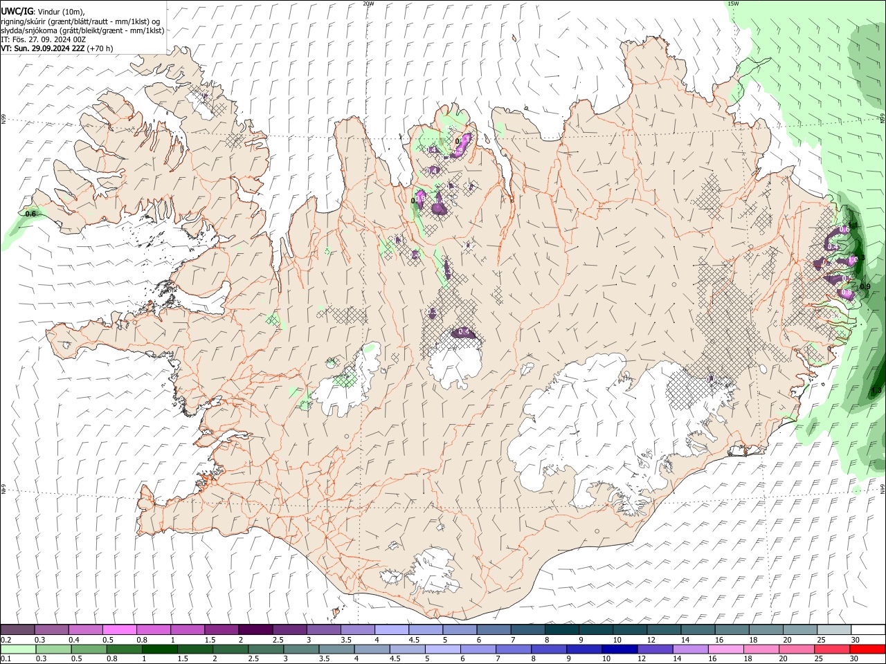Click the 'IT: Fös. 27. 09. 2024 00Z' line
The width and height of the screenshot is (886, 664).
[44, 39]
